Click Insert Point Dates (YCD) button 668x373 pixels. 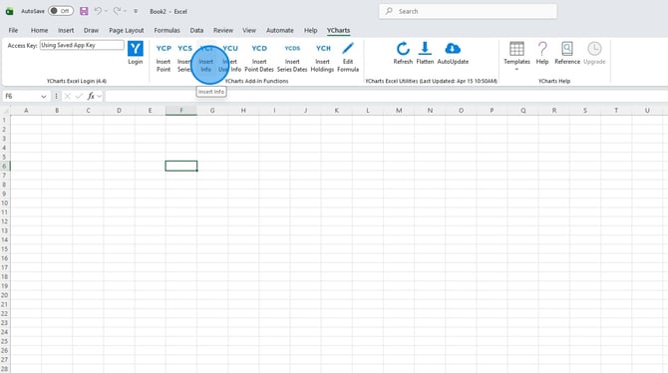pyautogui.click(x=259, y=57)
